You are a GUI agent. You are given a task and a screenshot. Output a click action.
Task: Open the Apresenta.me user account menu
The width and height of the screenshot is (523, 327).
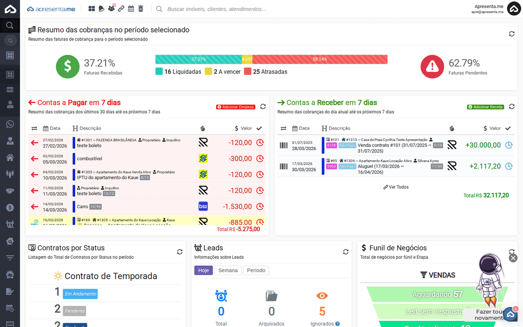[x=514, y=9]
